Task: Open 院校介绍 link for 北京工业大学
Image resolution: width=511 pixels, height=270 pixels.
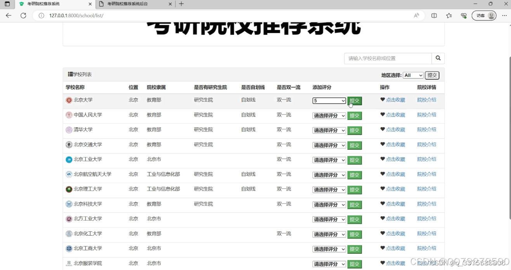Action: [426, 159]
